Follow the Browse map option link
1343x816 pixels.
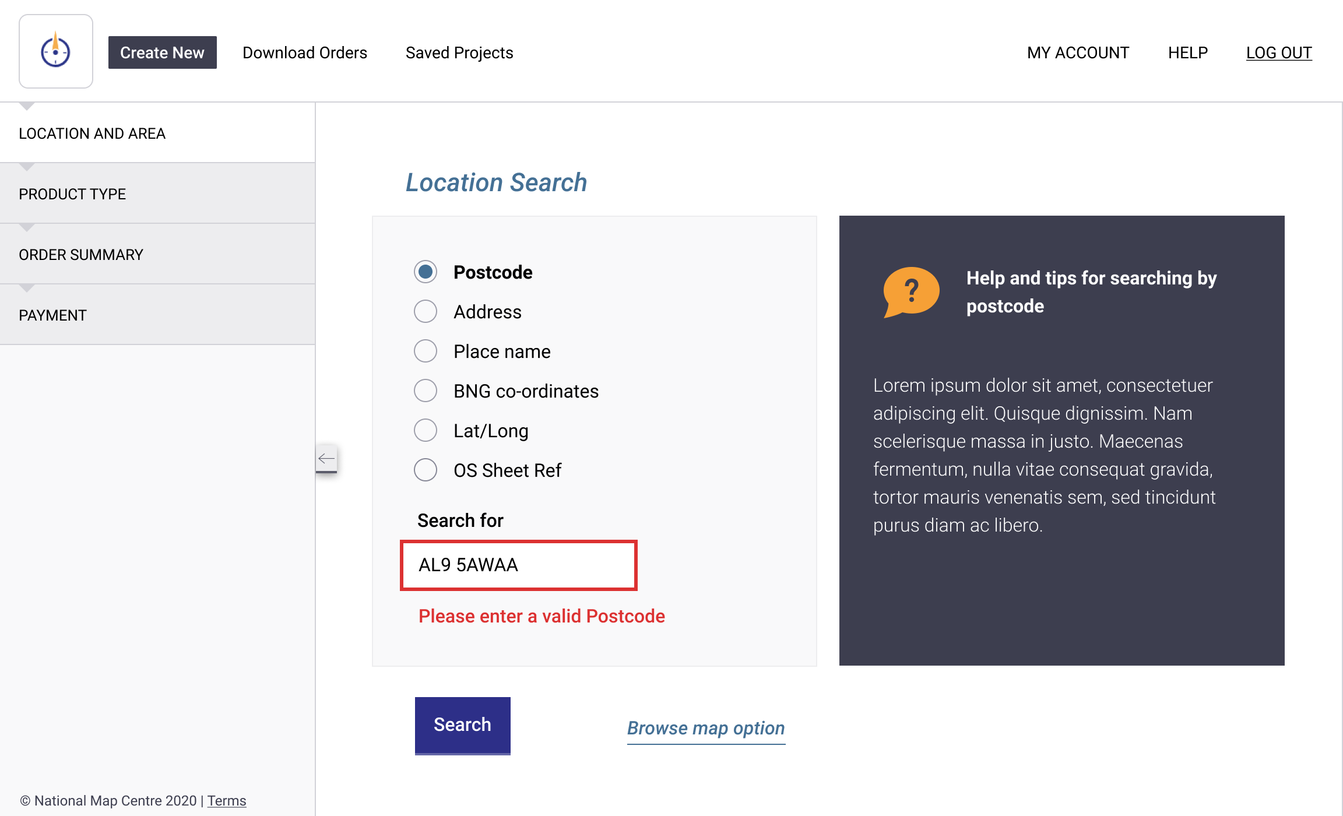point(706,728)
